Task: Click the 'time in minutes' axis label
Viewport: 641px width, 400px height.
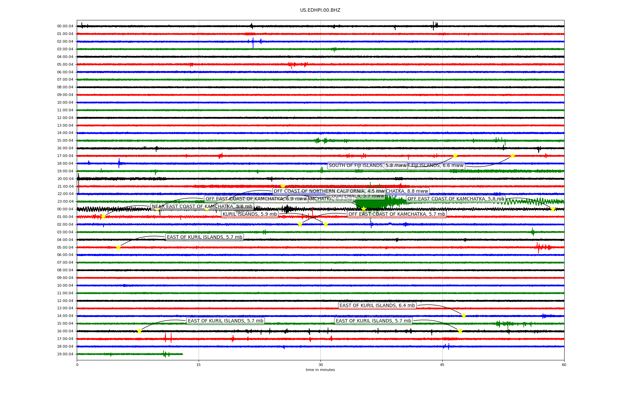Action: [x=320, y=370]
